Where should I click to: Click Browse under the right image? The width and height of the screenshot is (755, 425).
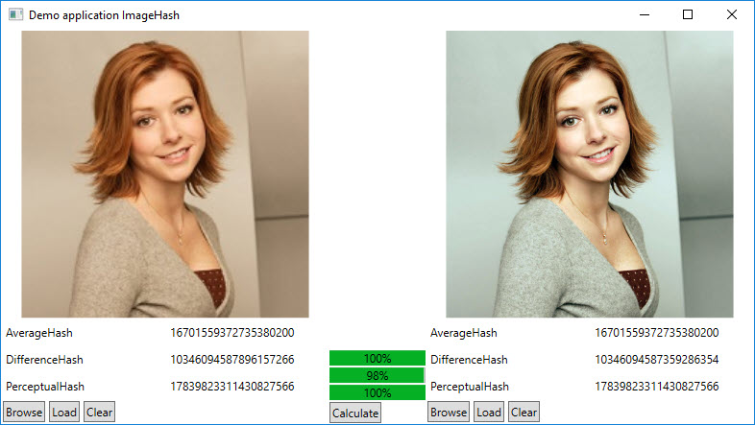449,413
